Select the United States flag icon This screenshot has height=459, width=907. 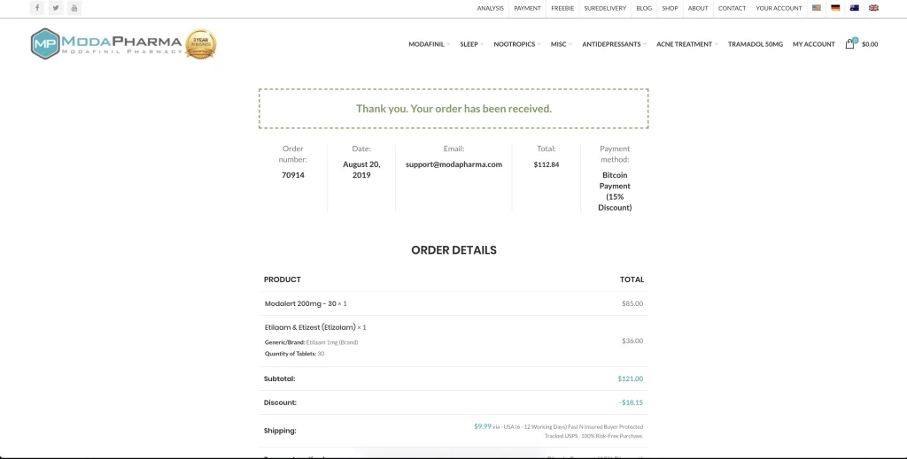tap(817, 8)
